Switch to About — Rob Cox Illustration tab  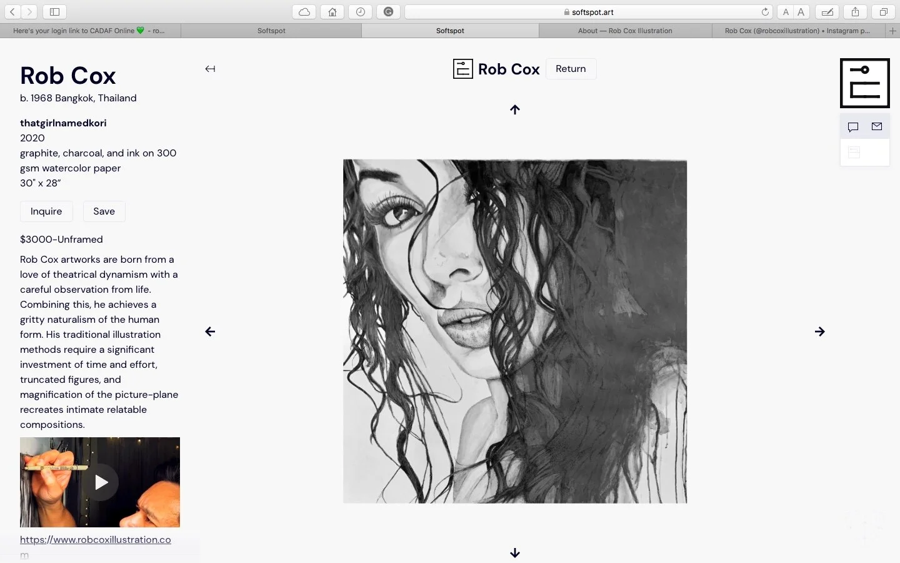[625, 31]
